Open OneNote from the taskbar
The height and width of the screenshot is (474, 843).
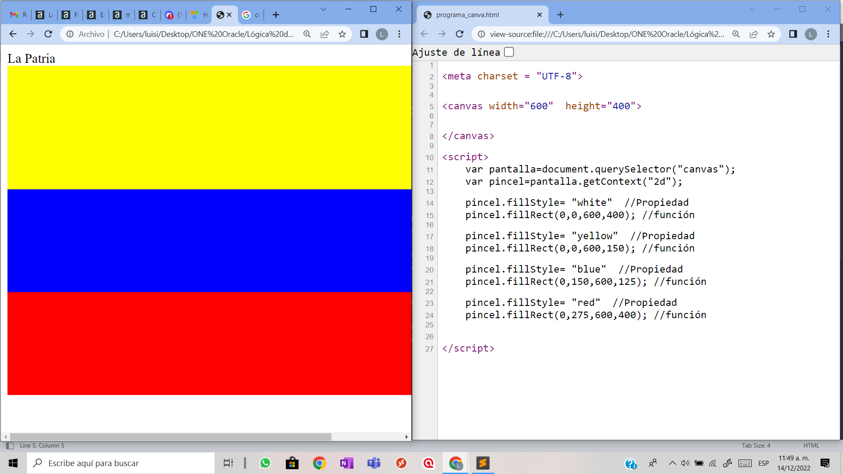tap(346, 463)
